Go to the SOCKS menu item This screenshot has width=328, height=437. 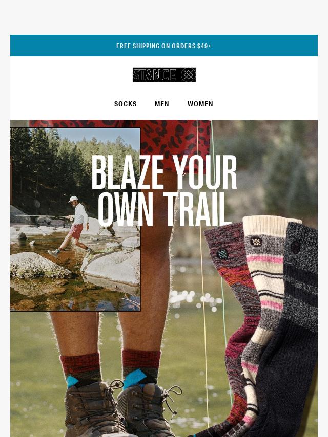click(126, 104)
